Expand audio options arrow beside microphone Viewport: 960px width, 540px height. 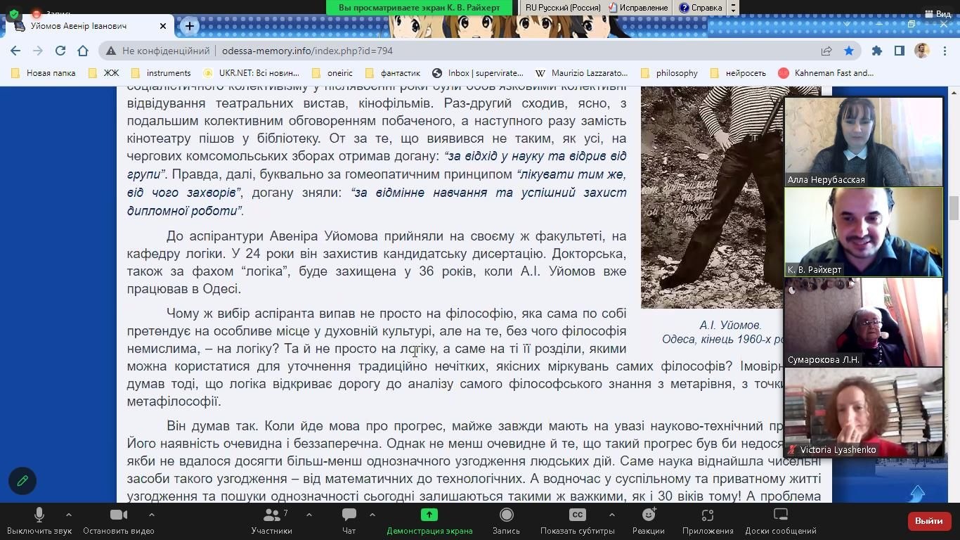69,515
